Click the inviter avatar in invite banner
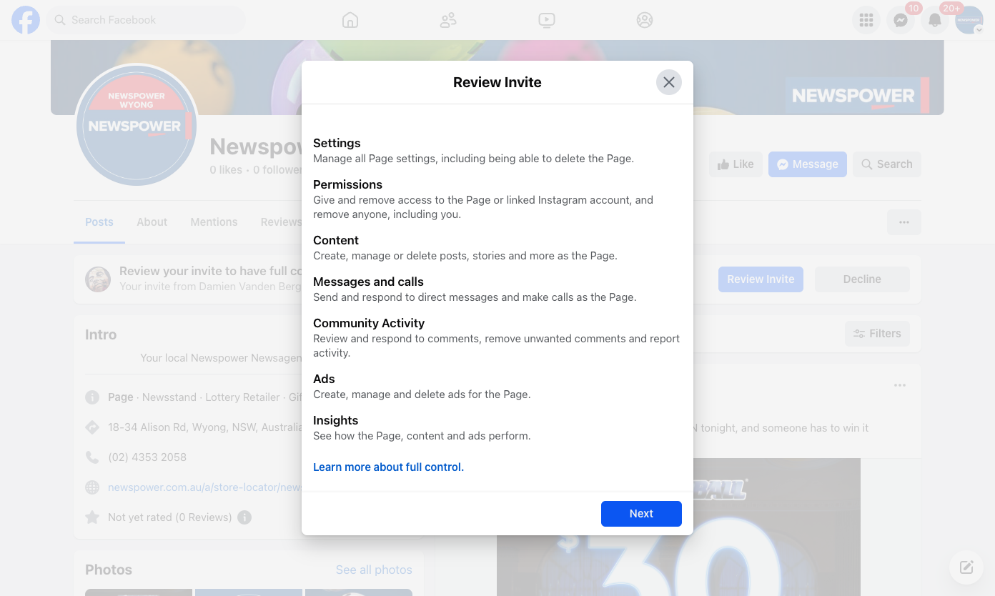995x596 pixels. click(98, 279)
